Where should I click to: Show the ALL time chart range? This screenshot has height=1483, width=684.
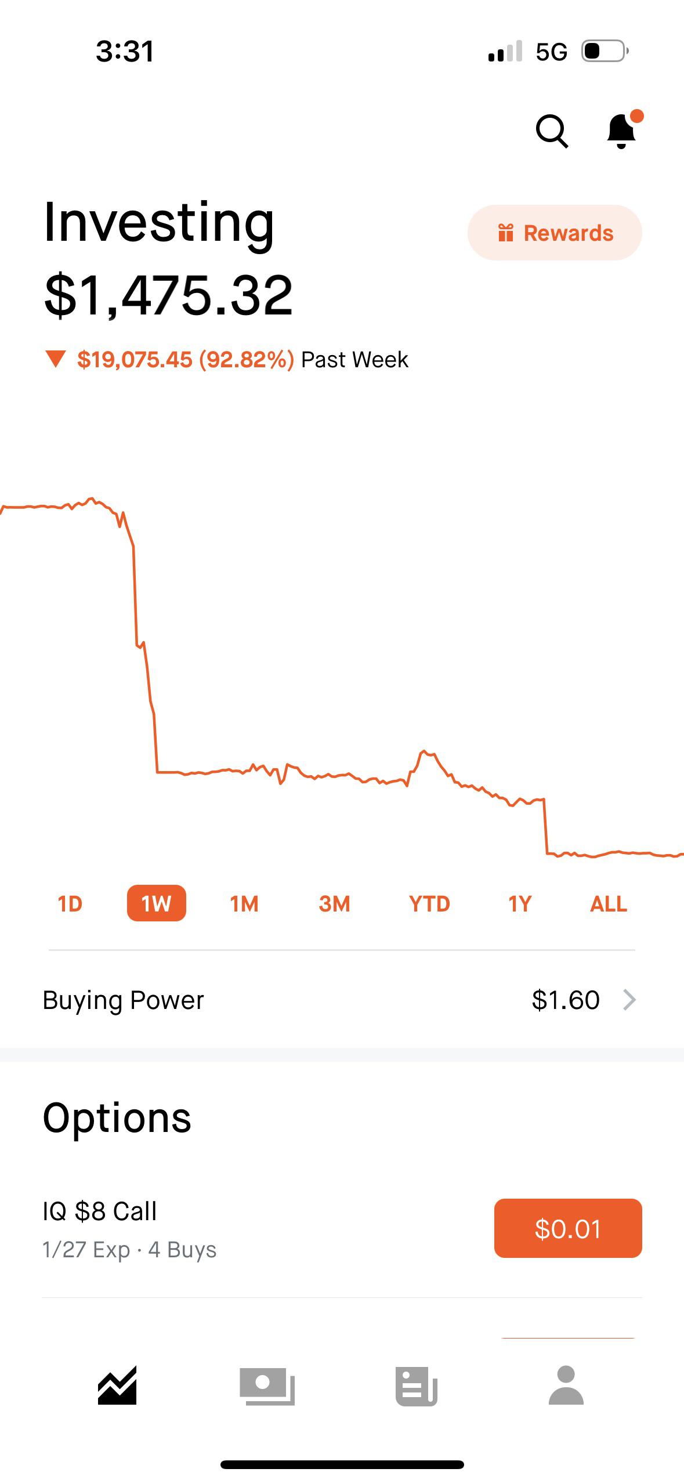point(608,903)
